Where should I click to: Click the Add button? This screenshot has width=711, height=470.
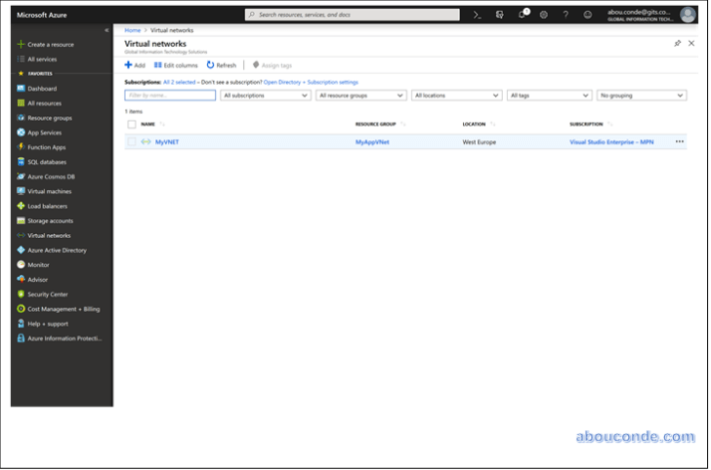click(134, 65)
